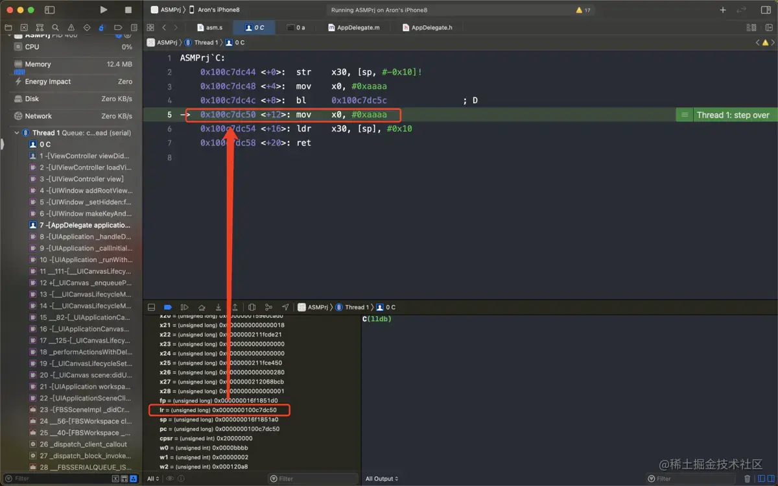Open the Project navigator folder icon
778x486 pixels.
coord(8,28)
